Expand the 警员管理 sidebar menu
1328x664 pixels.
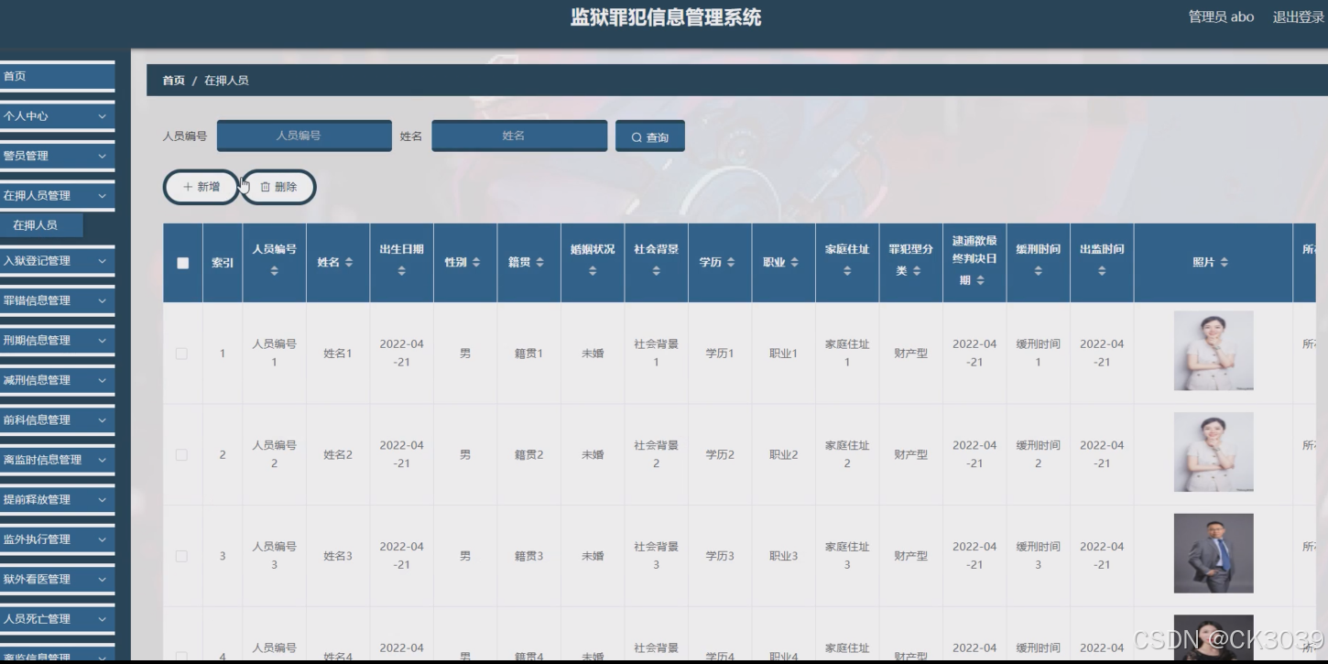click(57, 156)
